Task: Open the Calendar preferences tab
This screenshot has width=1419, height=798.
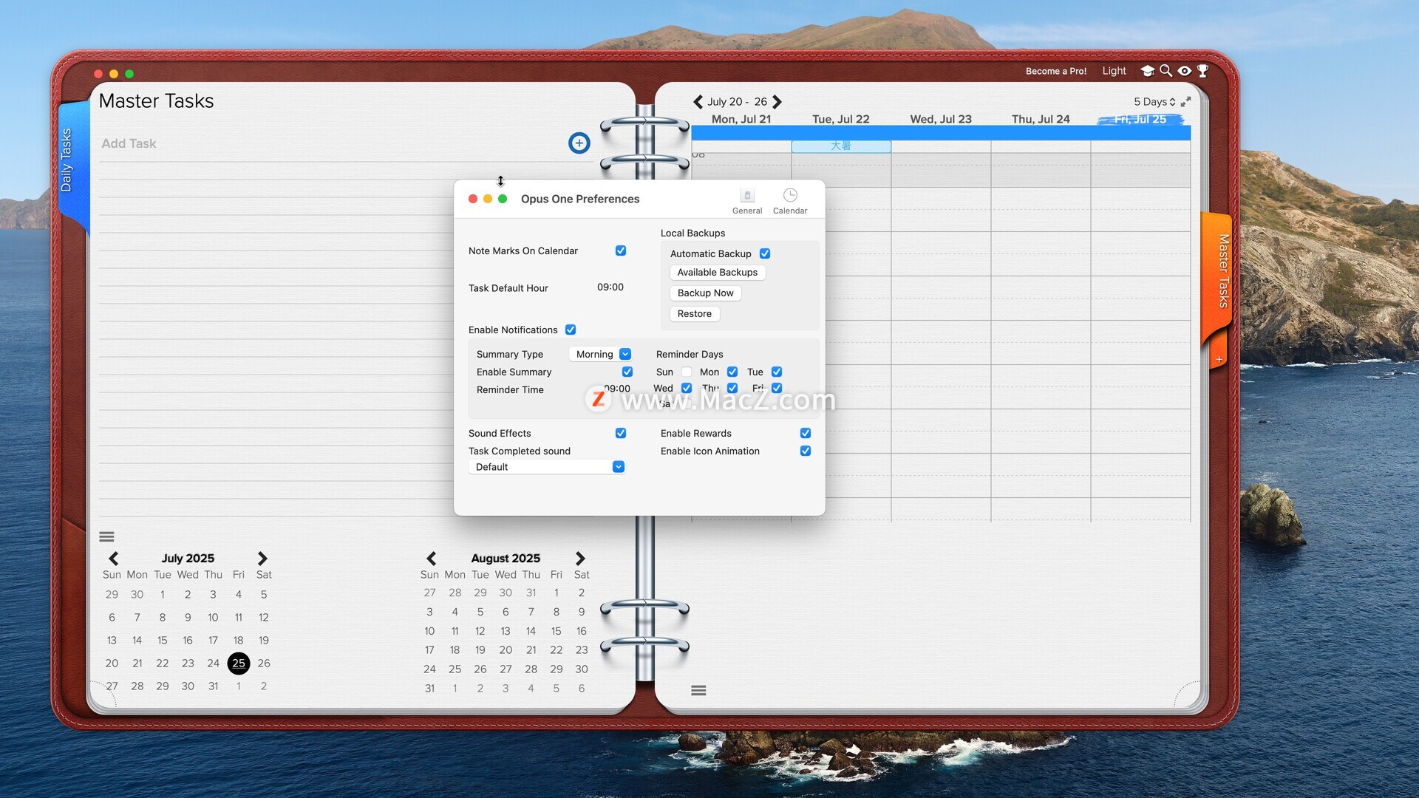Action: tap(790, 201)
